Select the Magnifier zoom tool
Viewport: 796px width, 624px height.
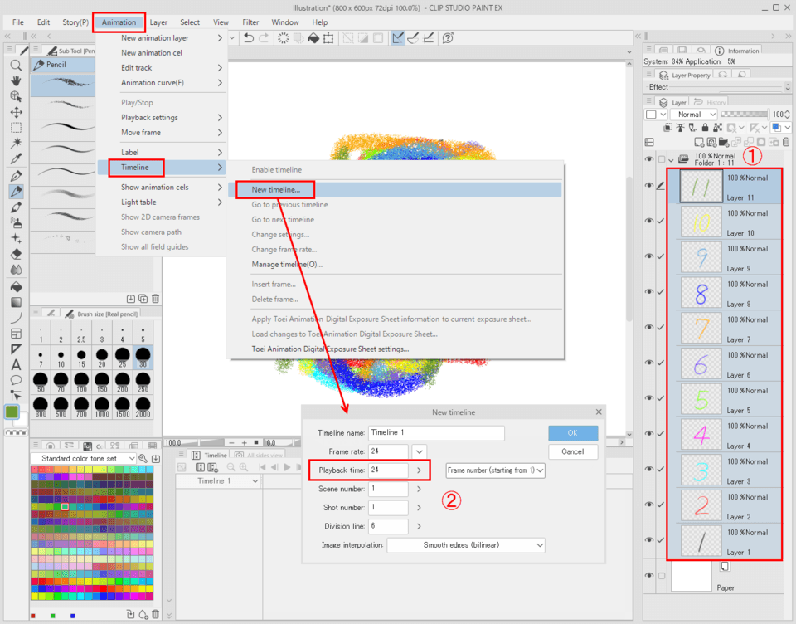point(16,65)
